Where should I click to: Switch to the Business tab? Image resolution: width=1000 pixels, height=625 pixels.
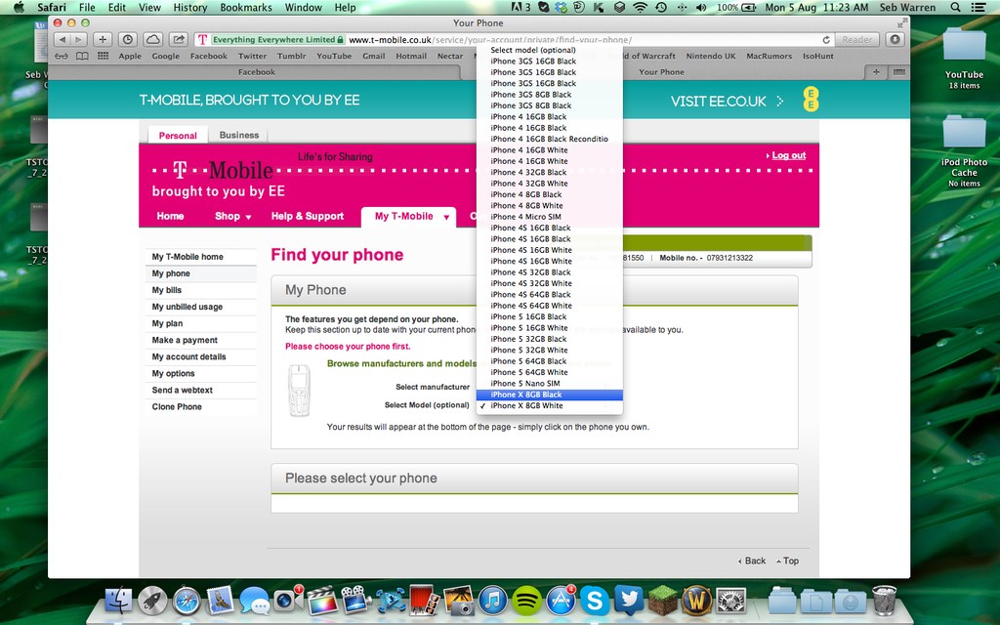coord(239,135)
